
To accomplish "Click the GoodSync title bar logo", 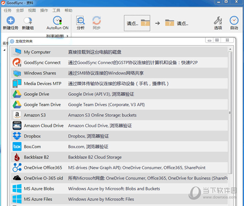I will coord(3,3).
